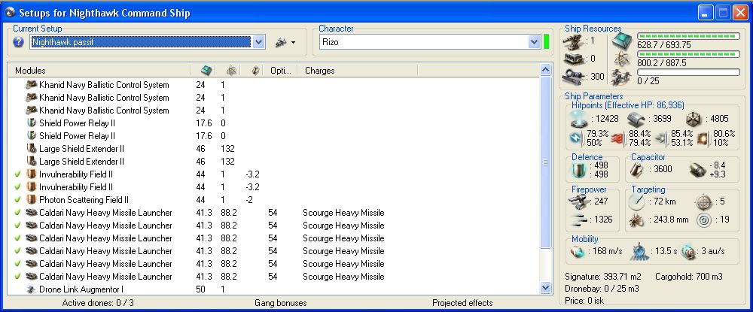Open the Gang bonuses section
Image resolution: width=753 pixels, height=312 pixels.
[x=280, y=303]
